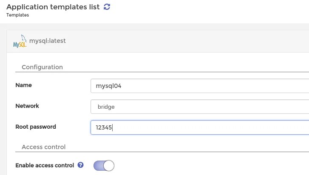Click the MySQL dolphin logo

coord(20,41)
